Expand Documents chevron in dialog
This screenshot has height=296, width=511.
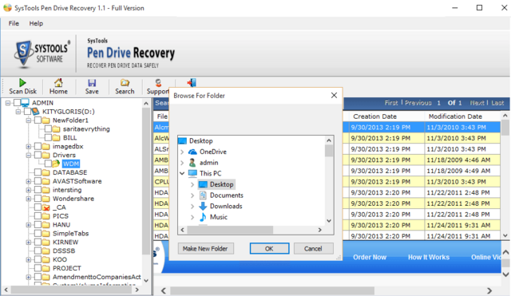[192, 195]
